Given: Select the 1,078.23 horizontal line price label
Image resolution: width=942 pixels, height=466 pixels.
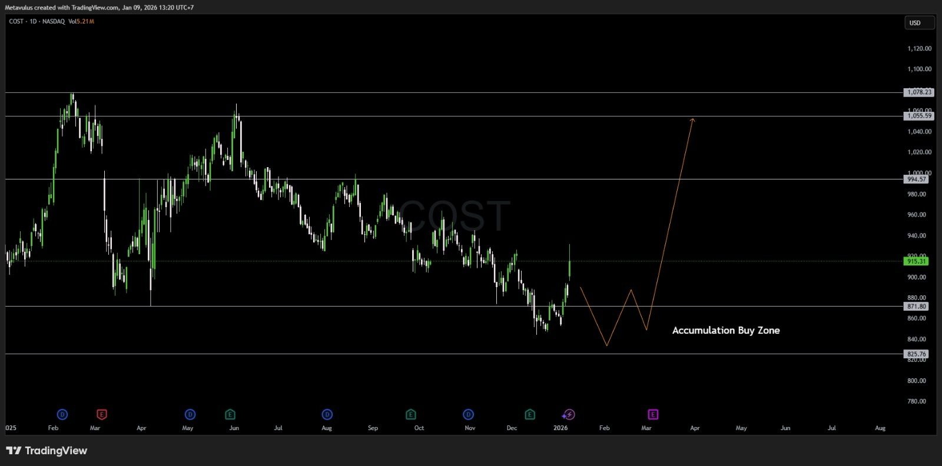Looking at the screenshot, I should pos(918,92).
